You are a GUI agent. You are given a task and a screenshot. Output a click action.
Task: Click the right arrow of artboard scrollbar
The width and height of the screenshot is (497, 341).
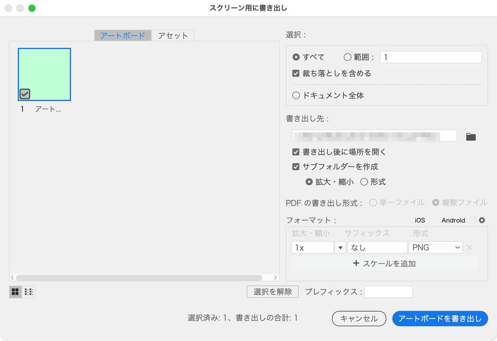[275, 277]
